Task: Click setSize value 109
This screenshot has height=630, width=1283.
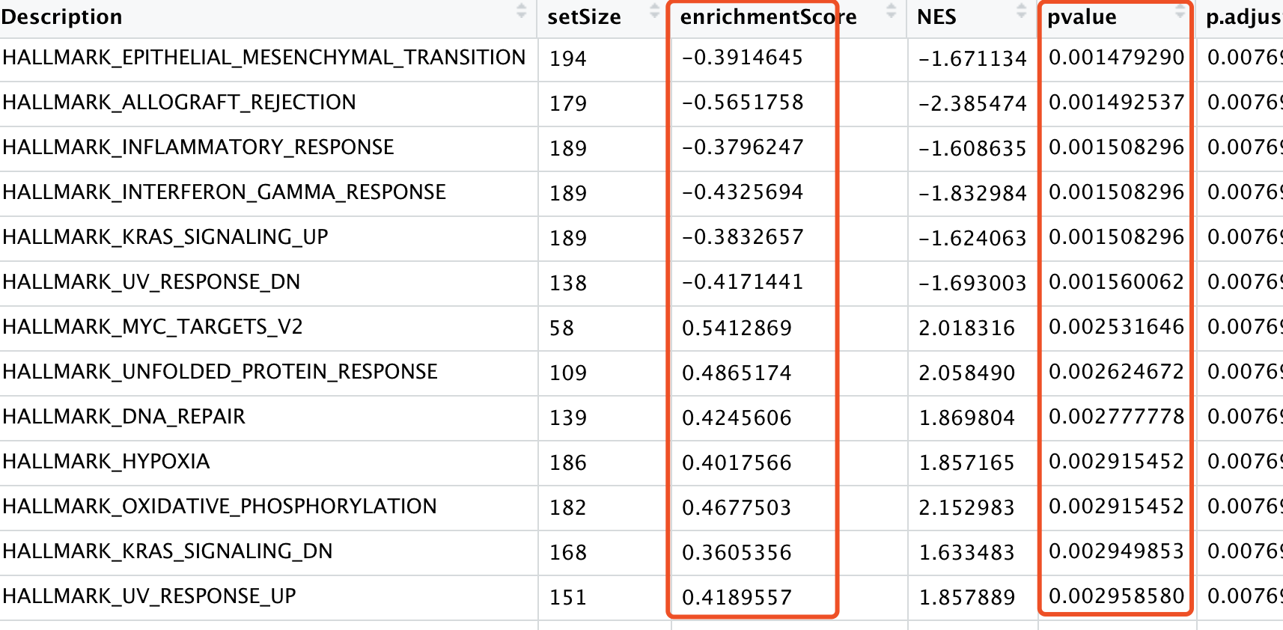Action: click(x=568, y=373)
